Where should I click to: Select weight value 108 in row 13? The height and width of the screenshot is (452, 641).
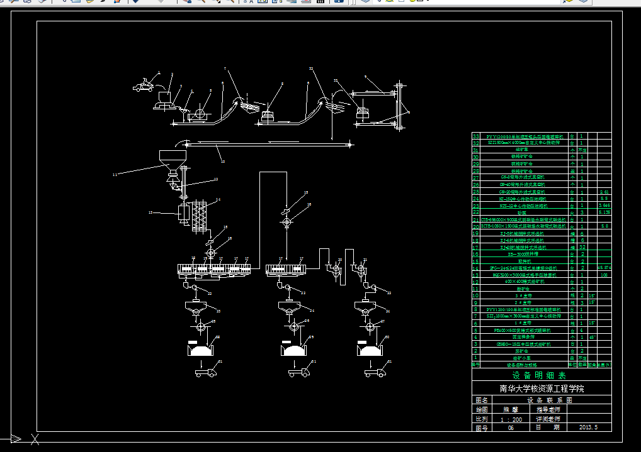(604, 275)
